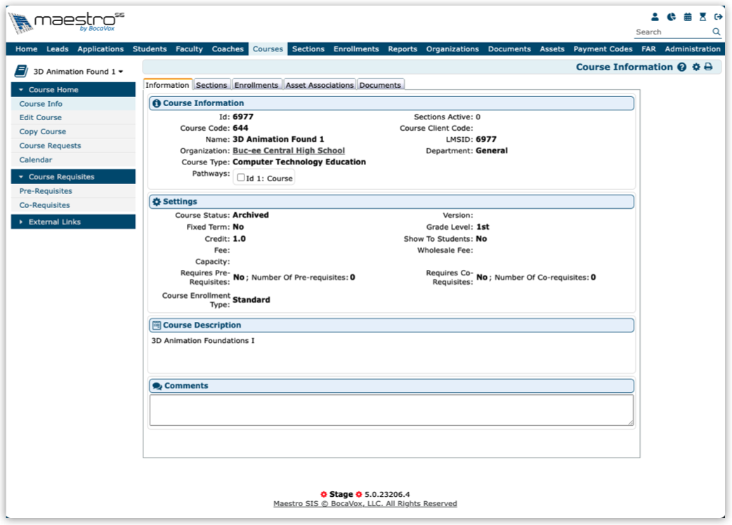
Task: Click the gear icon beside Course Information
Action: click(696, 67)
